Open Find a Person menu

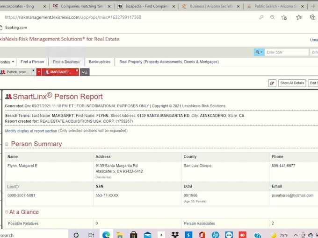[x=32, y=62]
